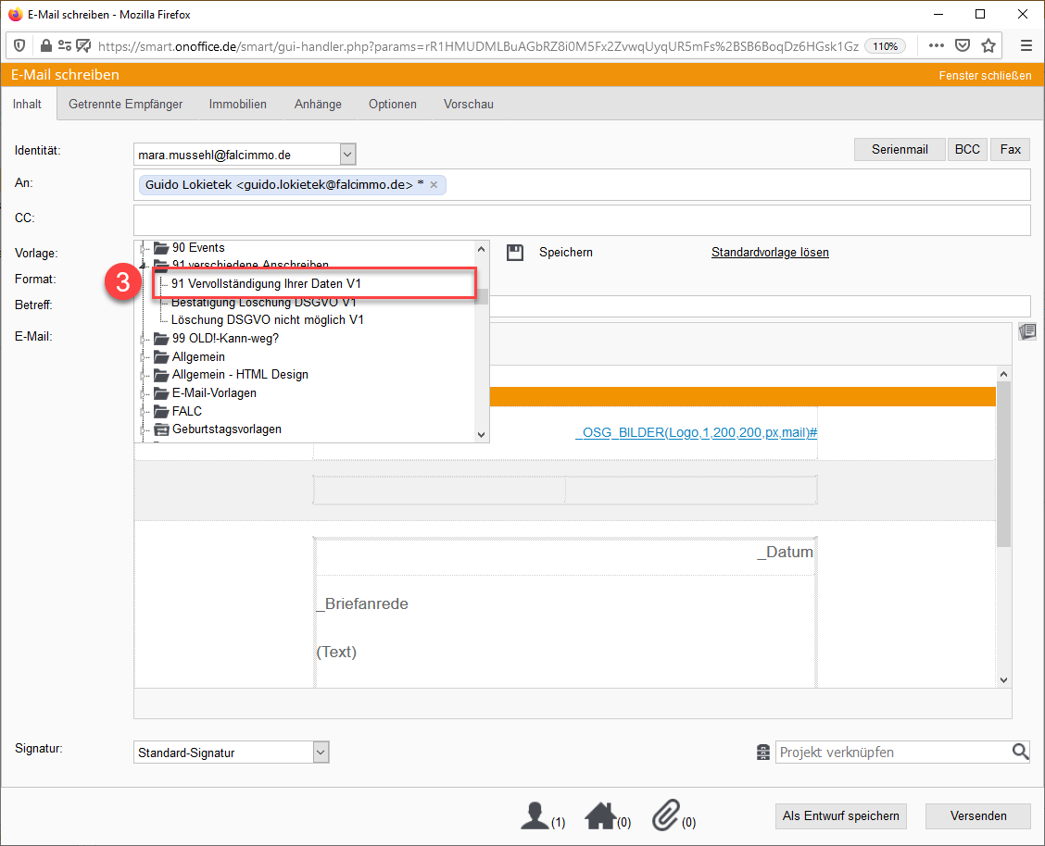
Task: Expand the Allgemein - HTML Design folder
Action: (144, 375)
